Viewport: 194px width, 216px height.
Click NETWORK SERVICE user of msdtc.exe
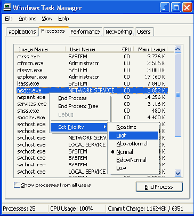[x=91, y=90]
